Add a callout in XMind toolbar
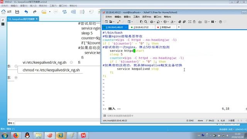Screen dimensions: 247x139 coord(56,12)
